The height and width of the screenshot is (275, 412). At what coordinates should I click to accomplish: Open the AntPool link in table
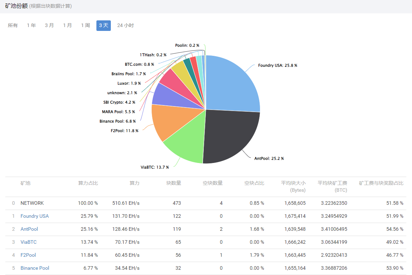[29, 229]
